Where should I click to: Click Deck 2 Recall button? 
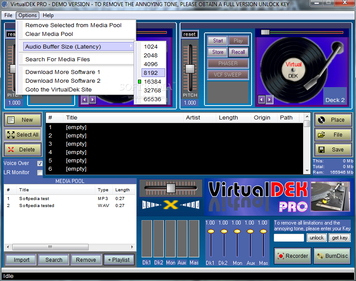238,52
